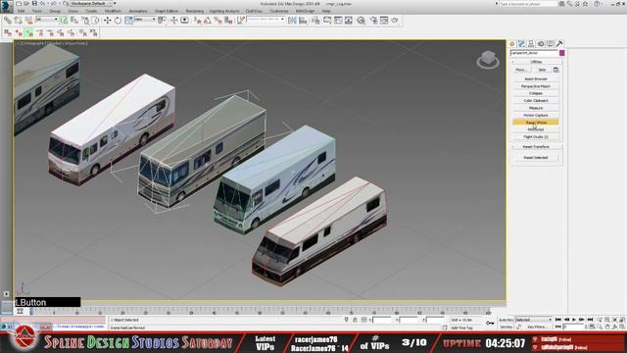This screenshot has height=353, width=627.
Task: Open the Display command panel tab
Action: coord(551,43)
